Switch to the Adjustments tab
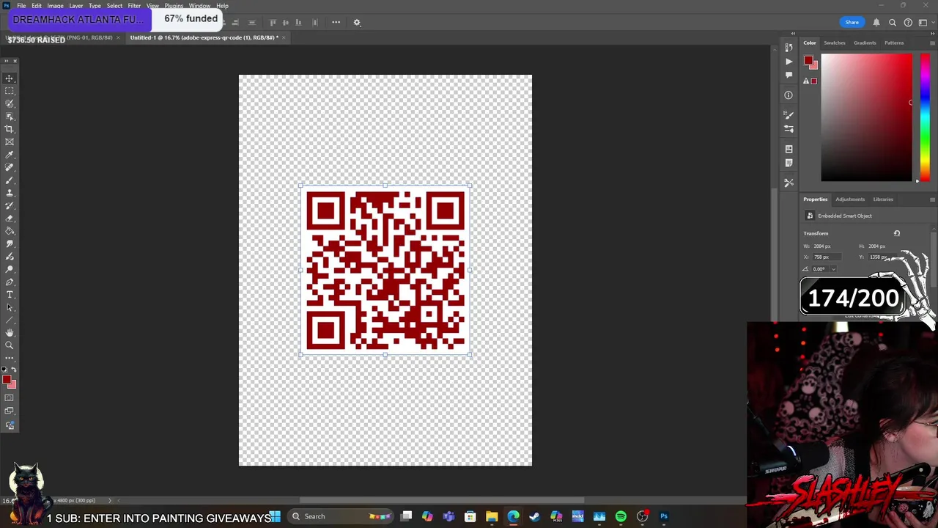 coord(850,199)
